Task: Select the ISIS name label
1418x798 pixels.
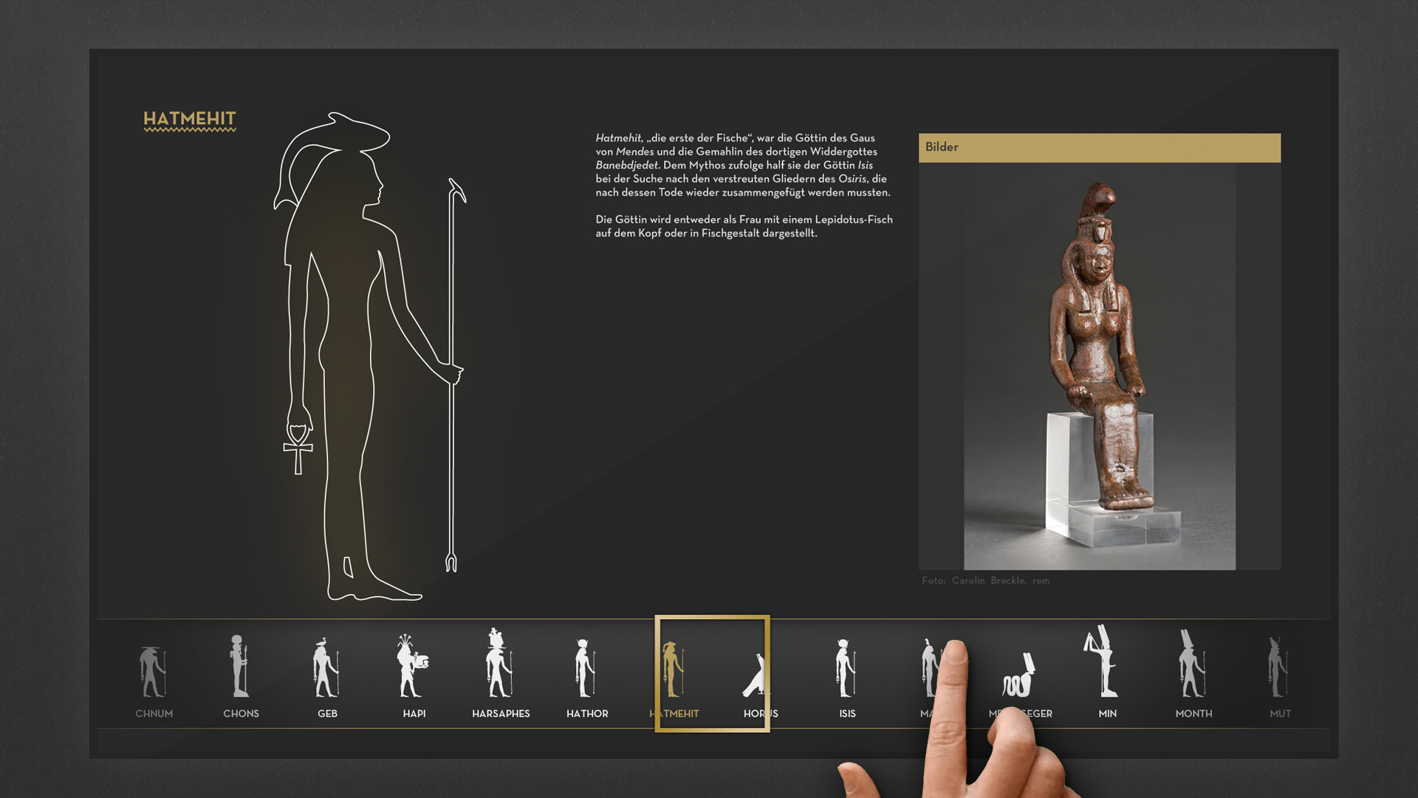Action: [x=847, y=714]
